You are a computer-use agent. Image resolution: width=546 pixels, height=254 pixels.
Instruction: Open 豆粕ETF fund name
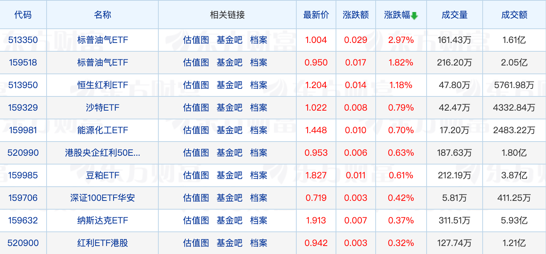tap(103, 175)
